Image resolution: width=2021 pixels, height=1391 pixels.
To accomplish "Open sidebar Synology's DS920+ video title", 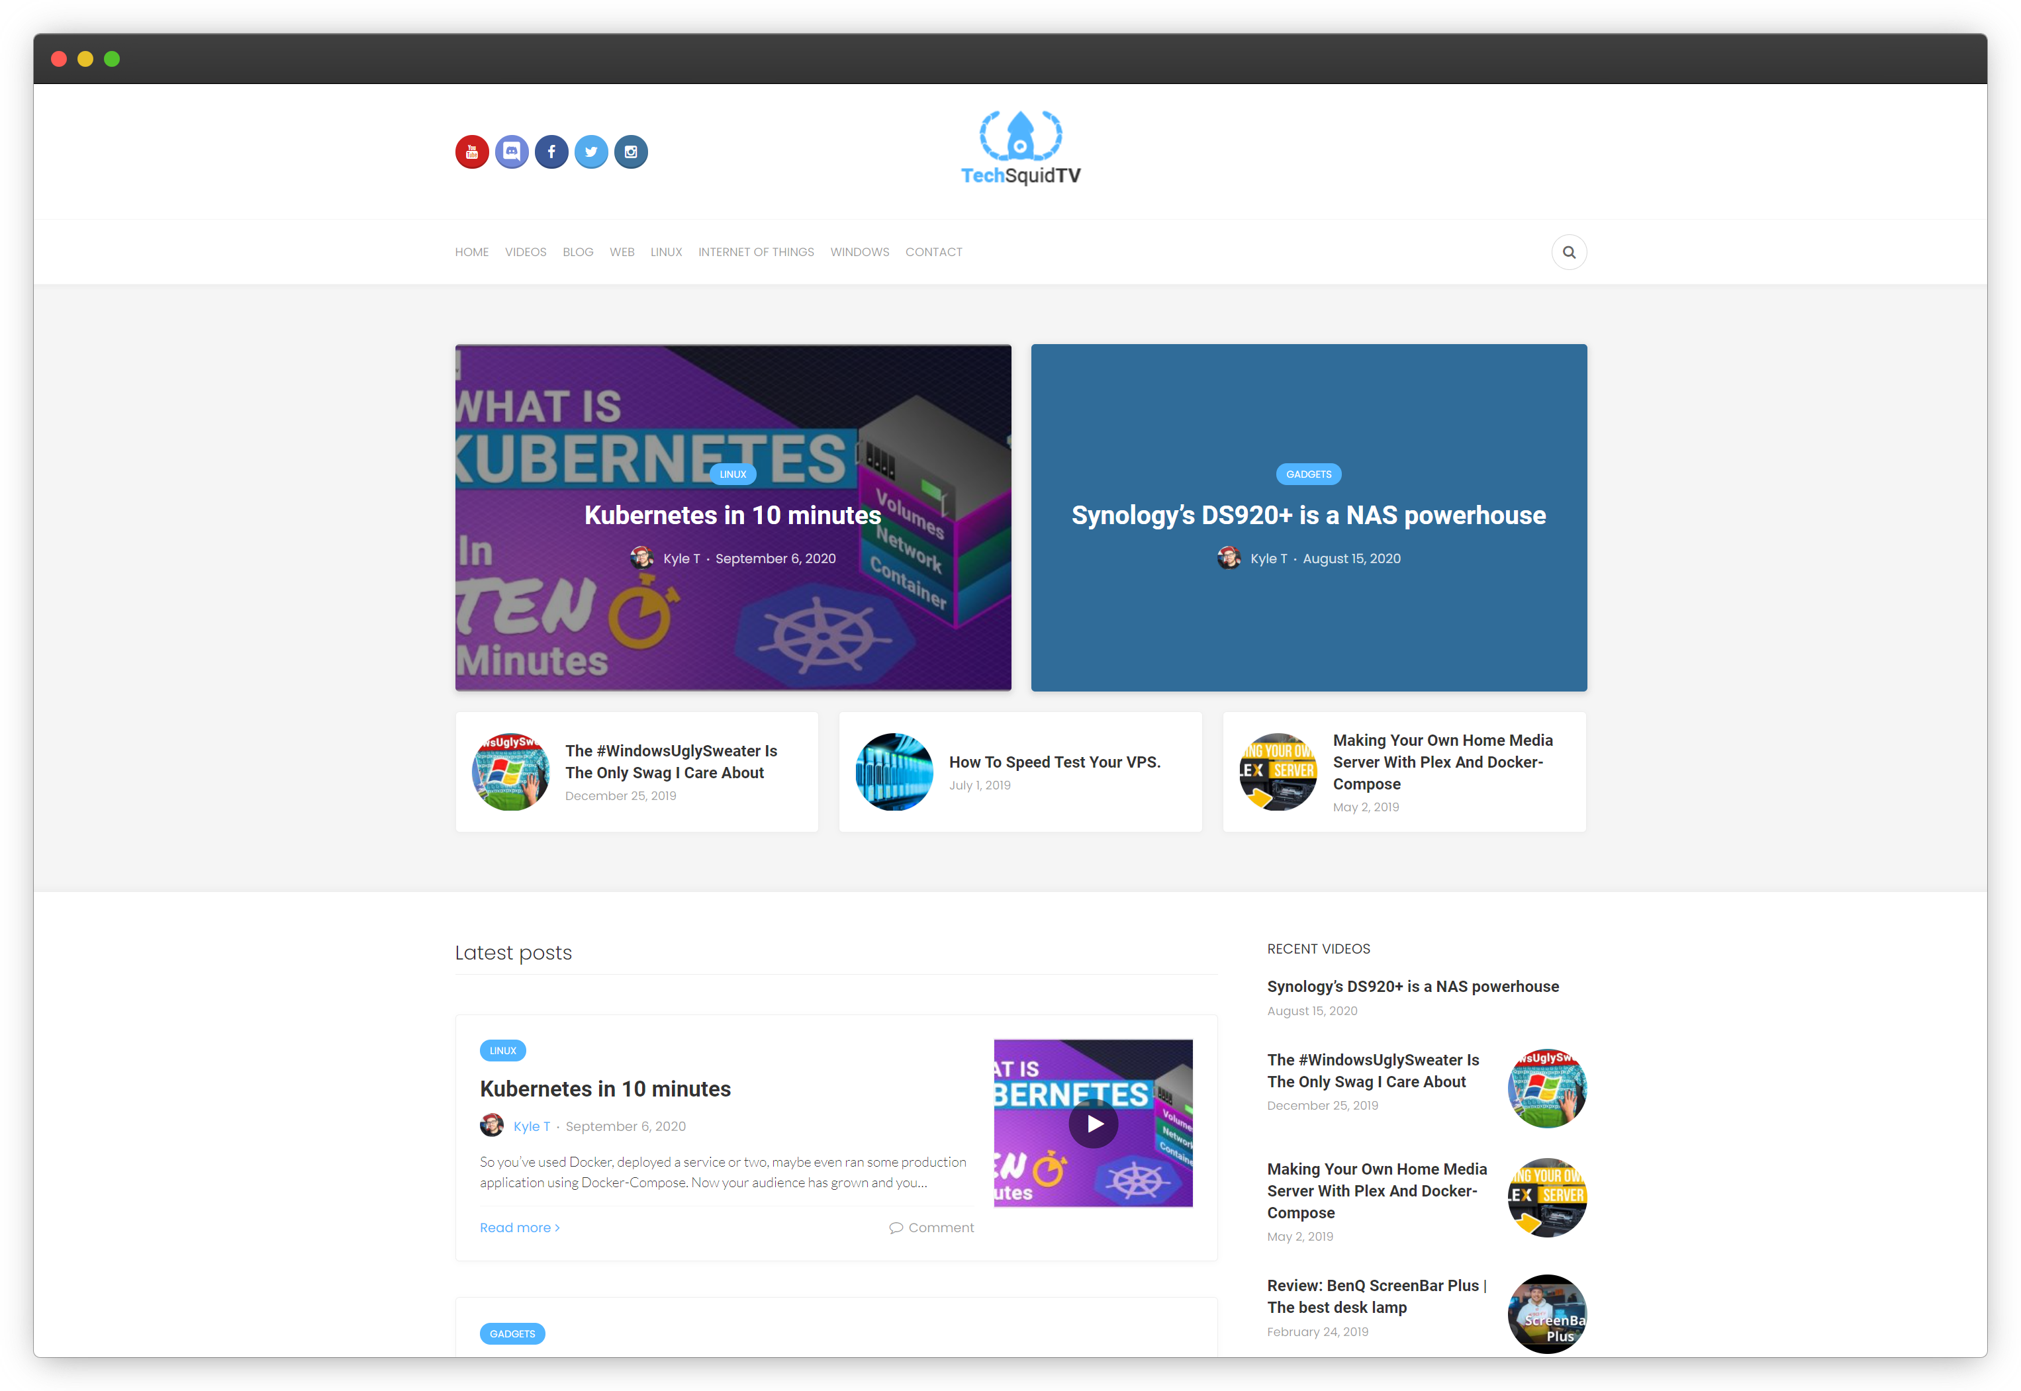I will click(x=1413, y=986).
